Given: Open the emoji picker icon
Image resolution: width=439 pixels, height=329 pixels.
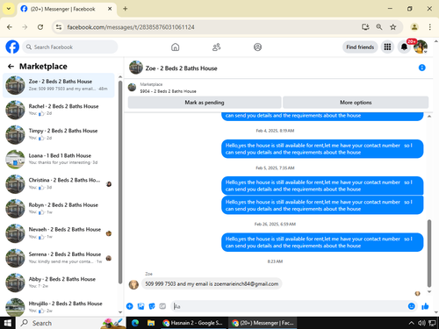Looking at the screenshot, I should point(412,306).
